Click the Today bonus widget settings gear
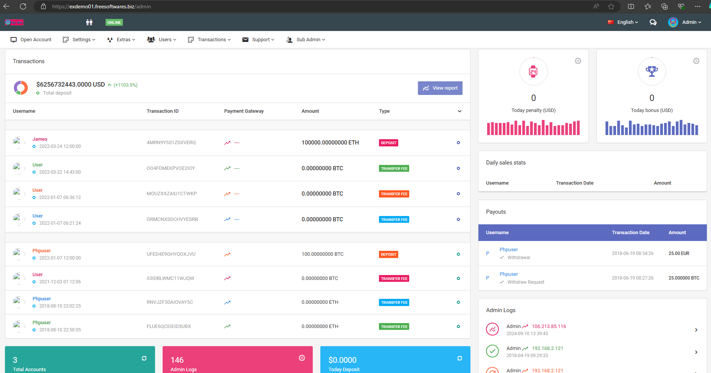This screenshot has width=711, height=373. click(x=696, y=61)
